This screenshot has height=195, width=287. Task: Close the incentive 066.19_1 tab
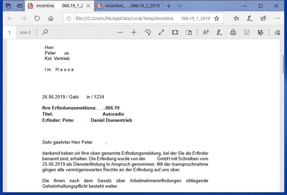(x=88, y=6)
